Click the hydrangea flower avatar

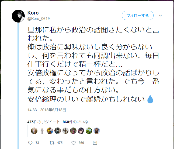coord(89,131)
